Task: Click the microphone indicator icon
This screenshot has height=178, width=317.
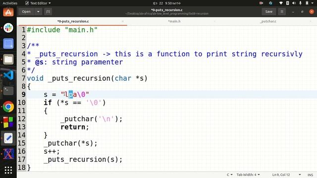Action: (301, 3)
